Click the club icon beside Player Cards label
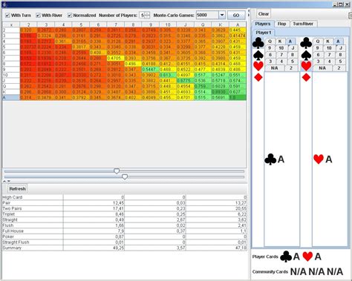 [x=286, y=257]
